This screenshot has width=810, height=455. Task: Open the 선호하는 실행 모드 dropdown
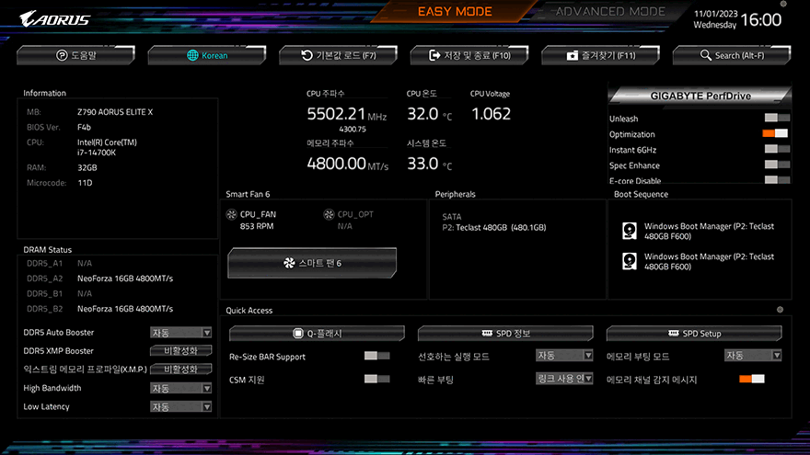[564, 356]
